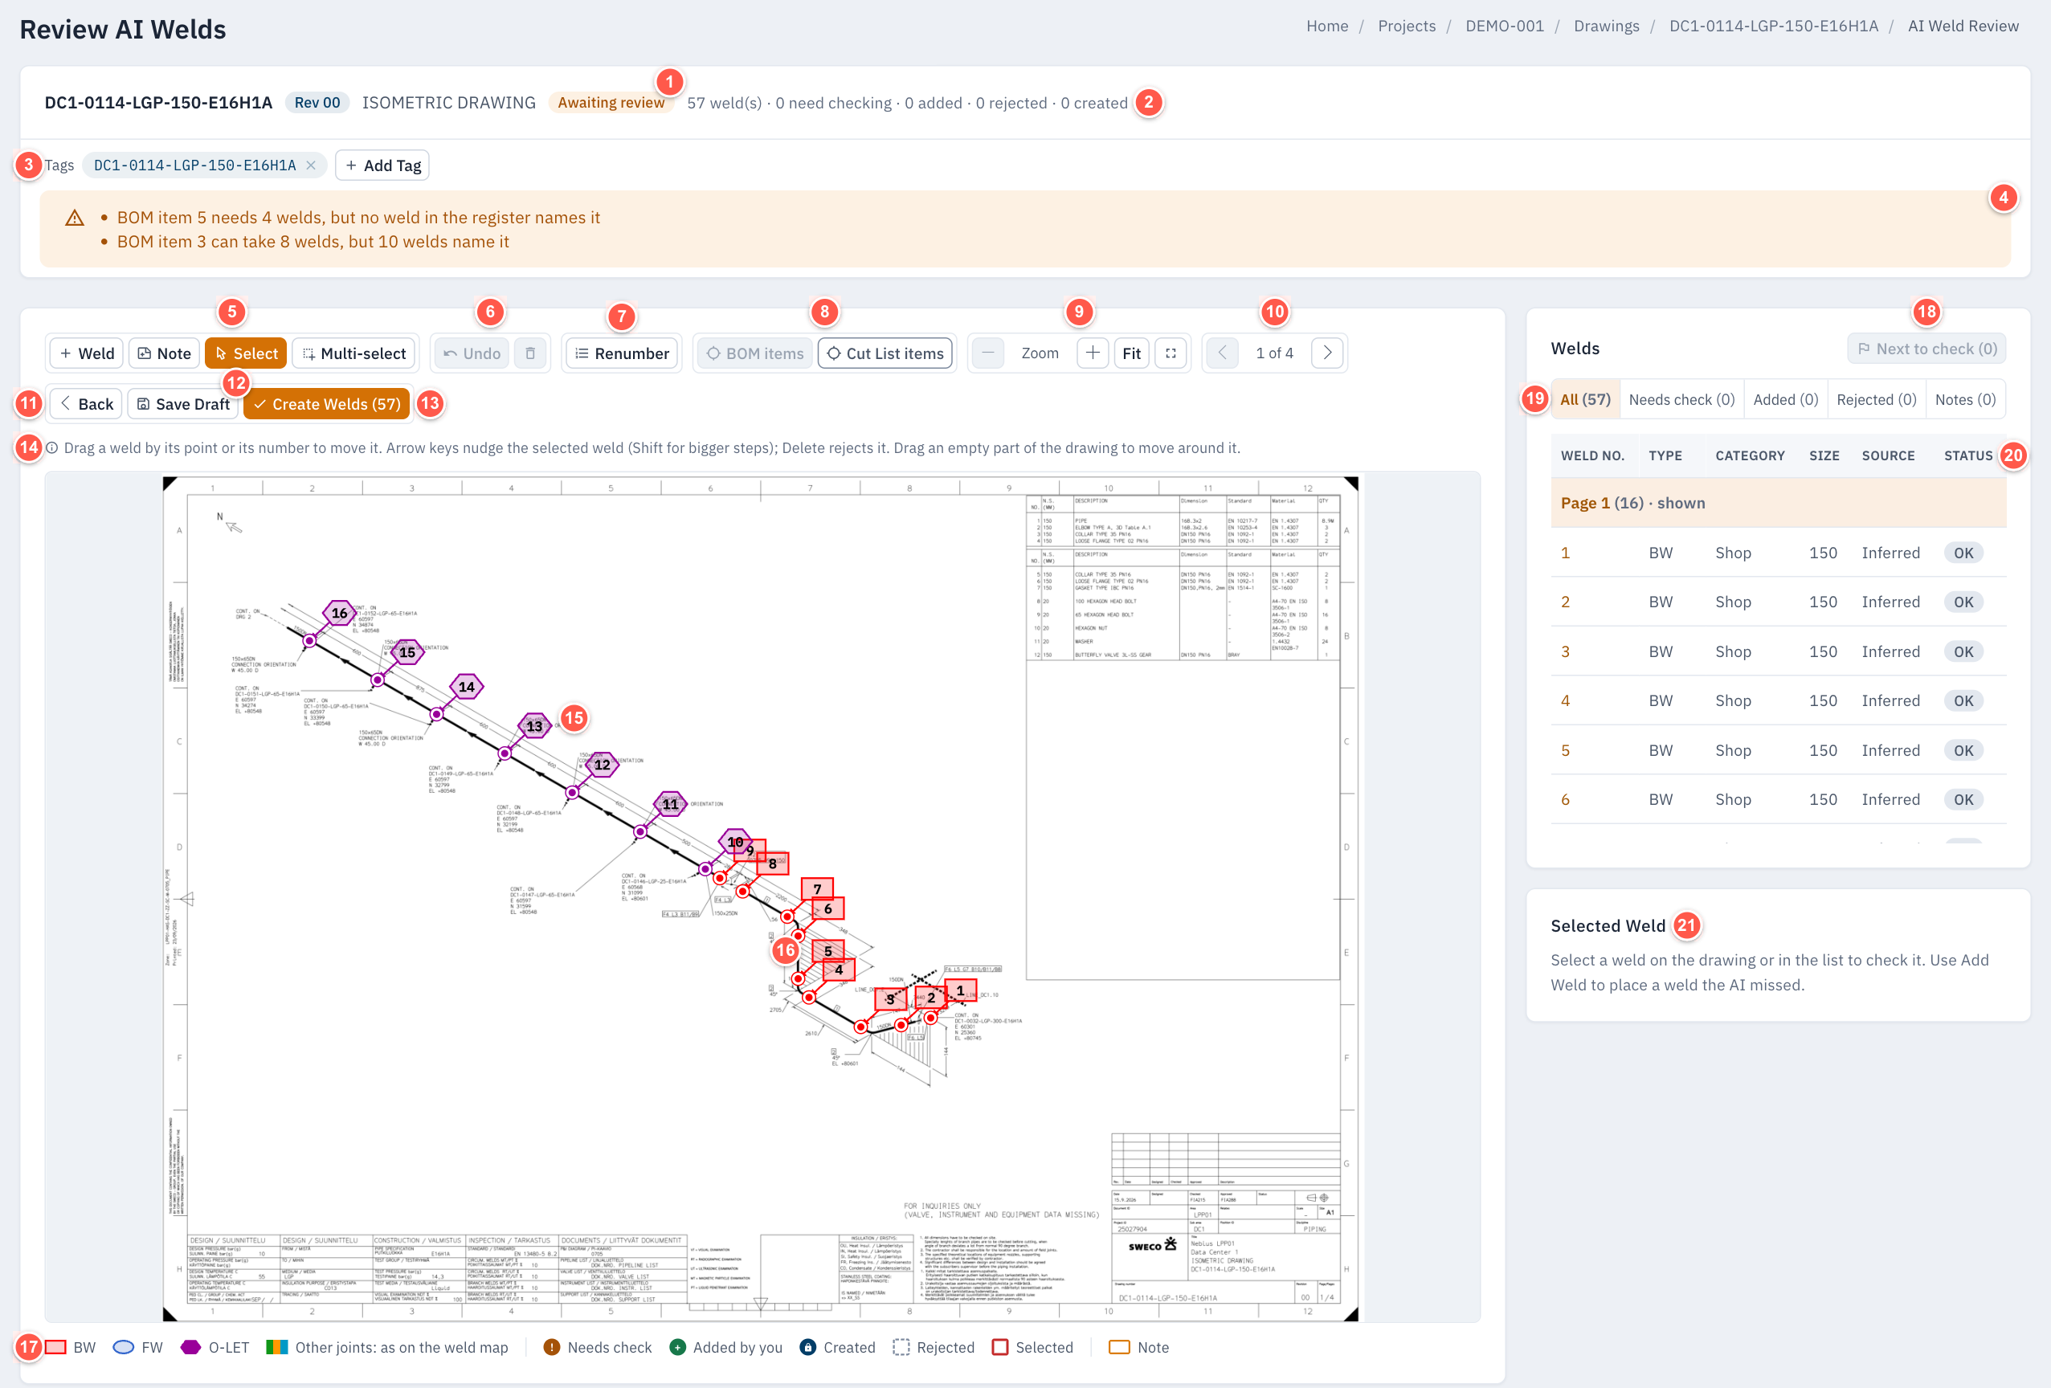Image resolution: width=2051 pixels, height=1388 pixels.
Task: Click the WELD NO. column header
Action: click(1592, 455)
